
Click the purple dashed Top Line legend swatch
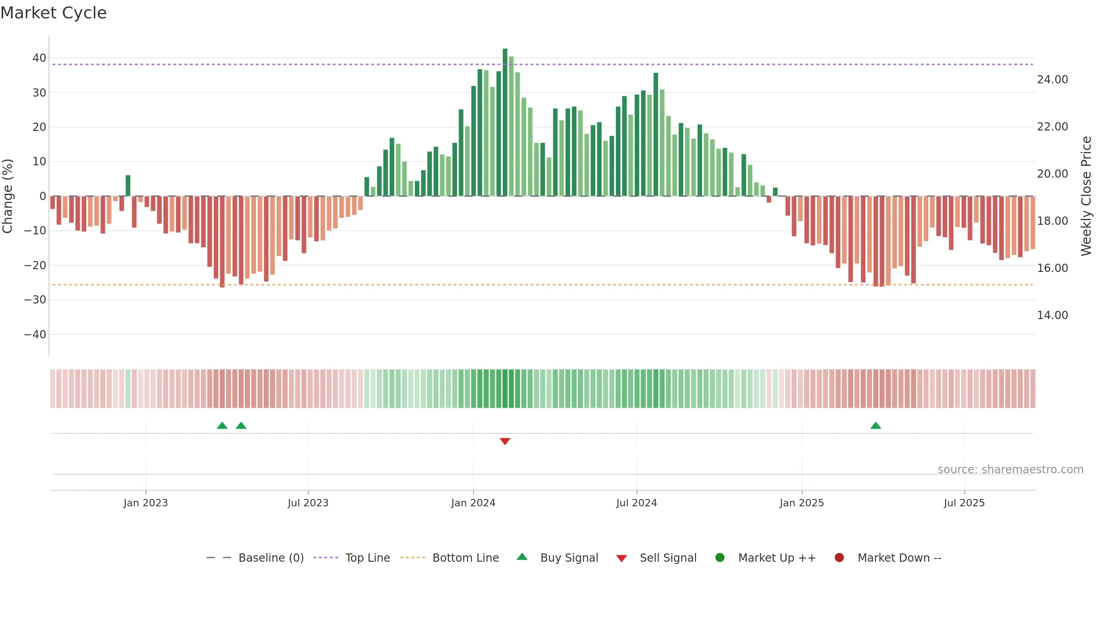click(x=326, y=558)
